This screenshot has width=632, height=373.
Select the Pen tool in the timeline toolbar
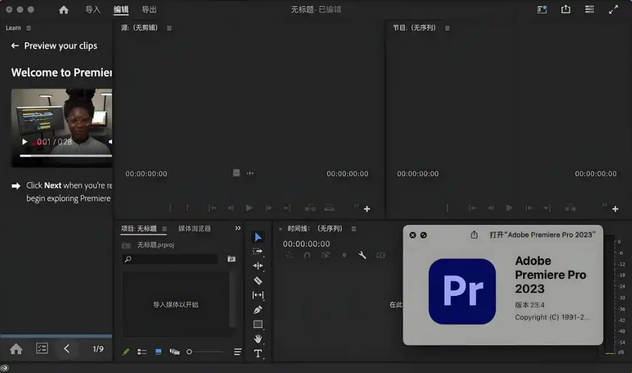coord(258,310)
